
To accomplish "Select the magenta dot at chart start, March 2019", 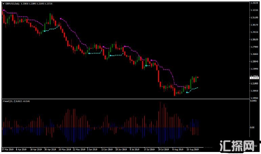I will pyautogui.click(x=4, y=10).
